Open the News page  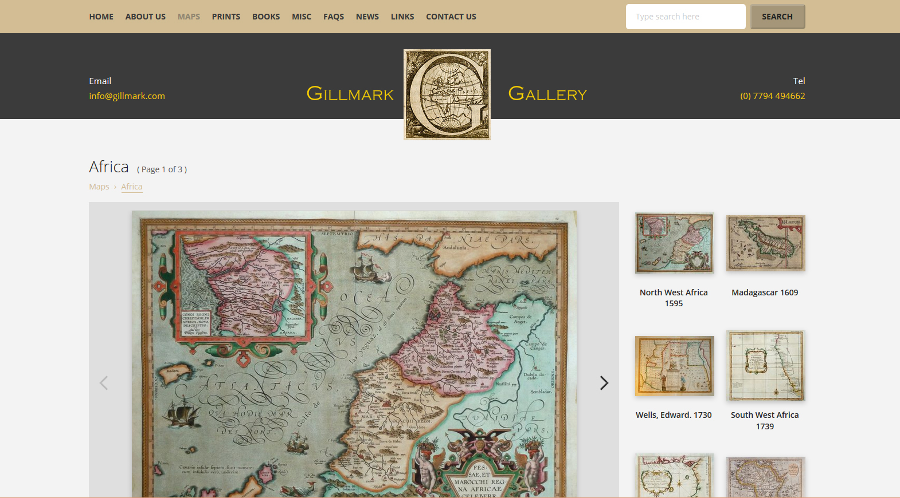367,17
